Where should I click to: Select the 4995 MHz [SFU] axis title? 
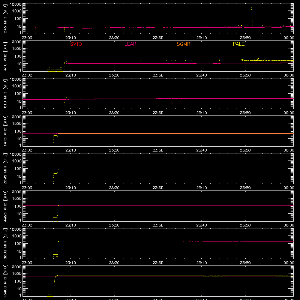(5, 206)
